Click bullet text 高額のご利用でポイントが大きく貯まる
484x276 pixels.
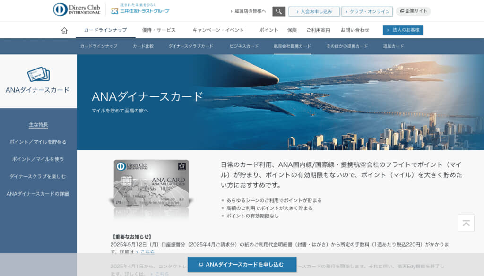(x=269, y=208)
